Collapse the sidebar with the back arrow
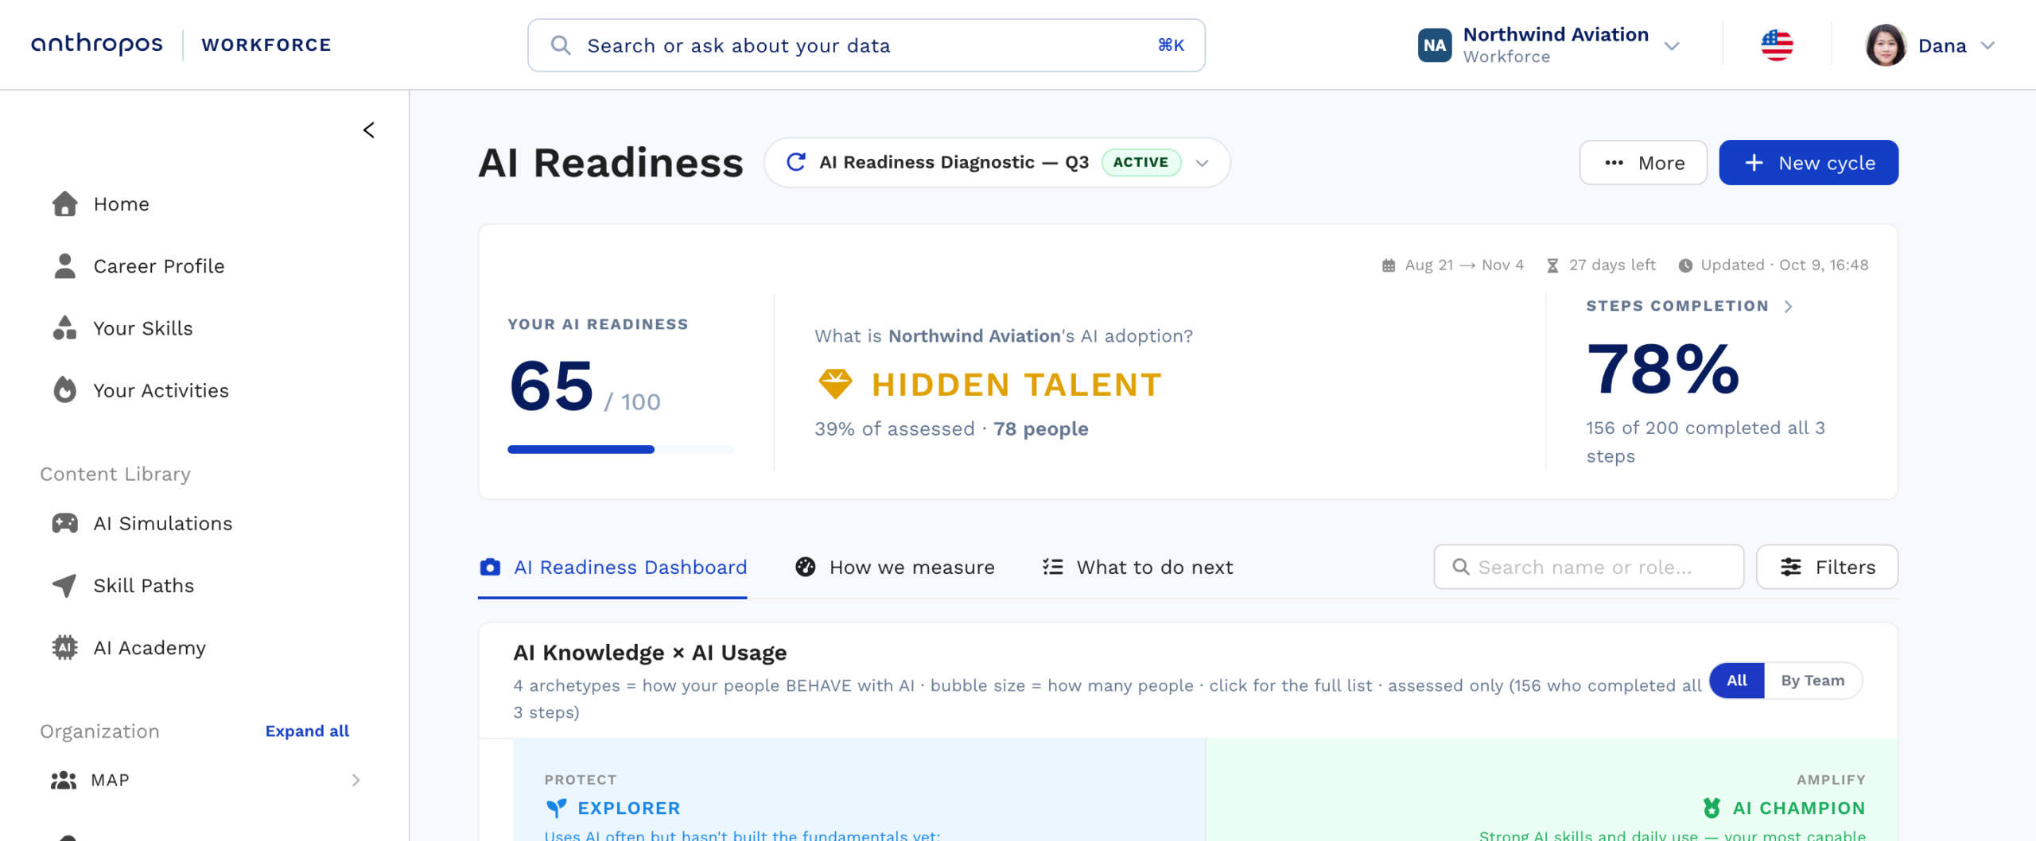 (x=368, y=130)
